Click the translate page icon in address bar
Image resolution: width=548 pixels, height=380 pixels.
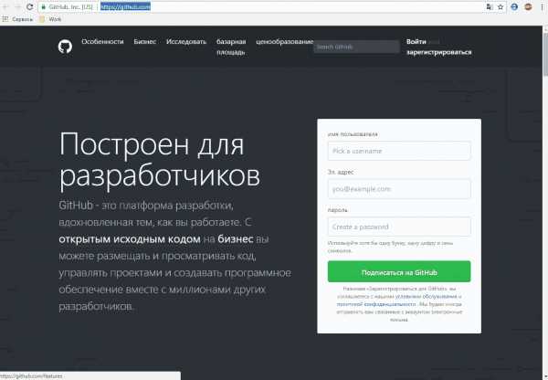click(489, 6)
